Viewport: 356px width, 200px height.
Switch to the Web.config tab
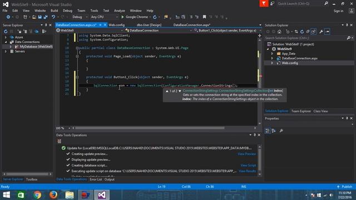coord(116,25)
